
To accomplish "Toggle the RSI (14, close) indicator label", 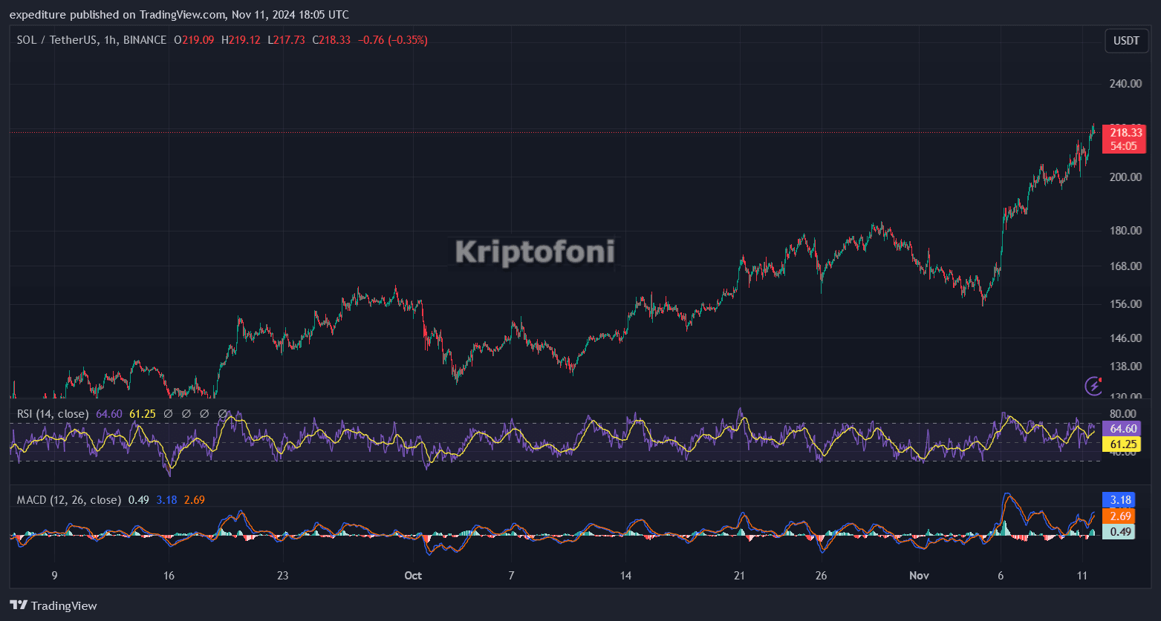I will [x=52, y=413].
